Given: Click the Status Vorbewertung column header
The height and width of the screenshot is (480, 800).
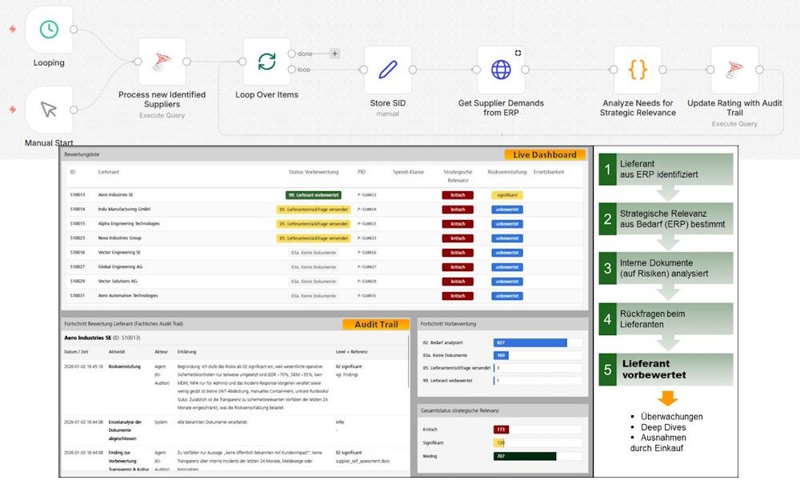Looking at the screenshot, I should point(314,172).
